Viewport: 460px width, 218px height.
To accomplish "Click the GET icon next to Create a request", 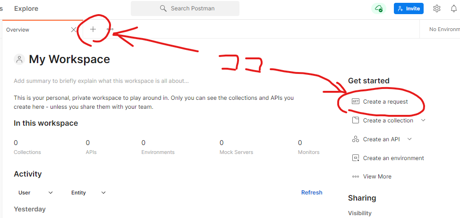I will click(356, 102).
